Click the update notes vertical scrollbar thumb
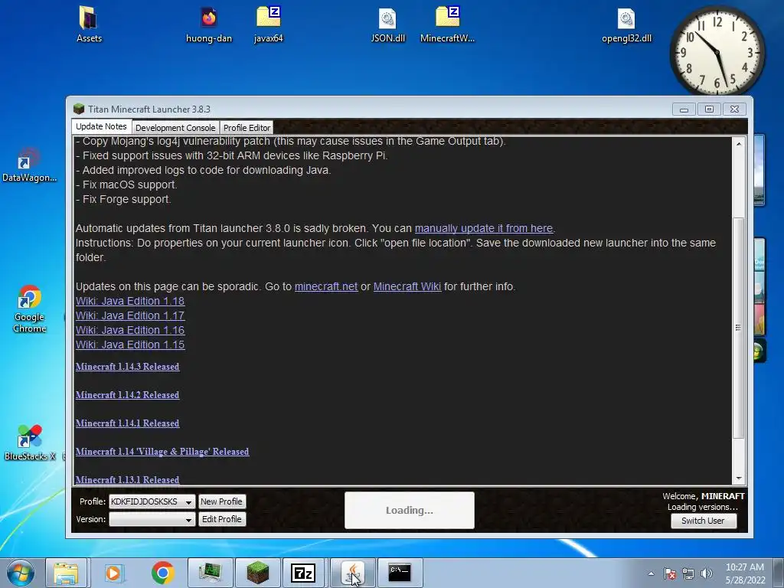This screenshot has width=784, height=588. 739,328
